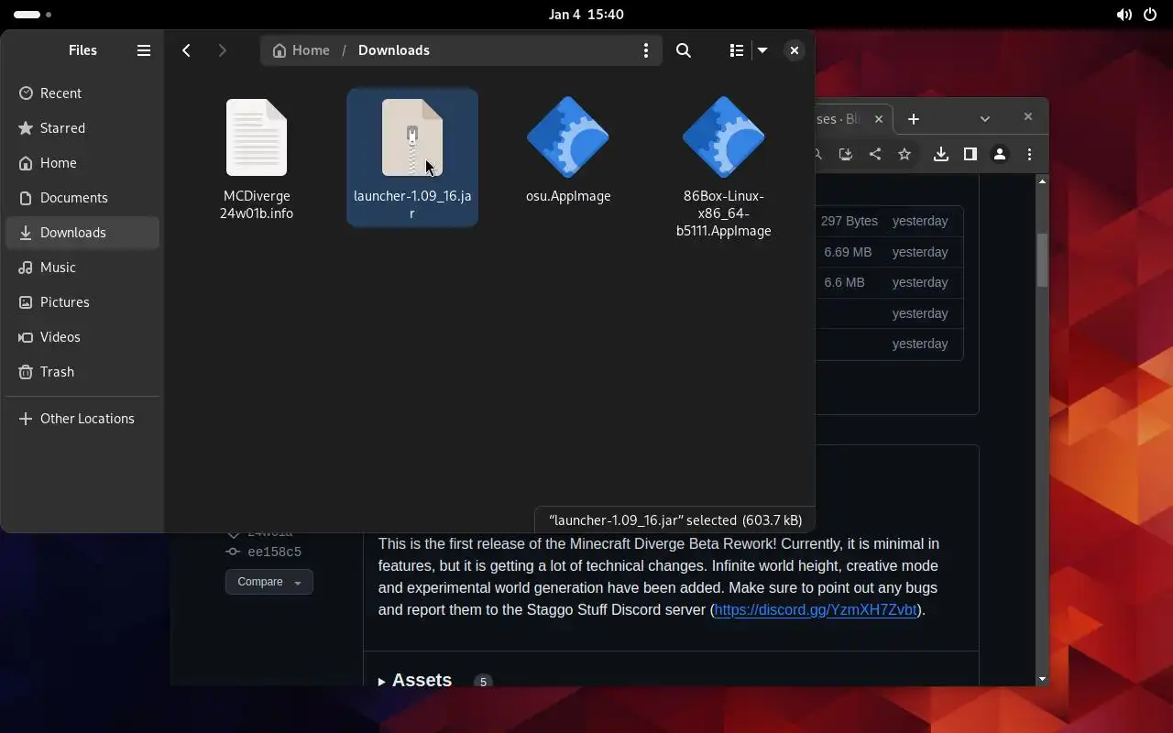Open the Files sidebar hamburger menu
1173x733 pixels.
tap(144, 50)
